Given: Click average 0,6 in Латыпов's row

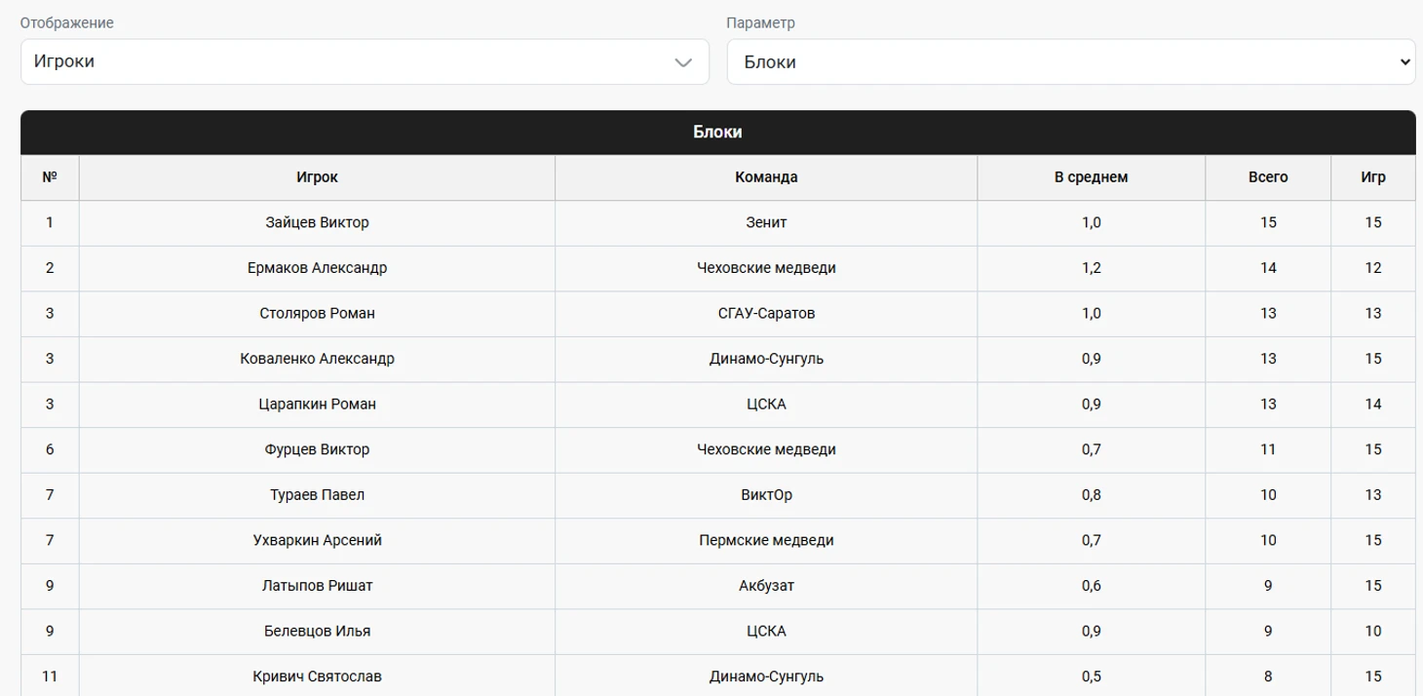Looking at the screenshot, I should (x=1092, y=586).
